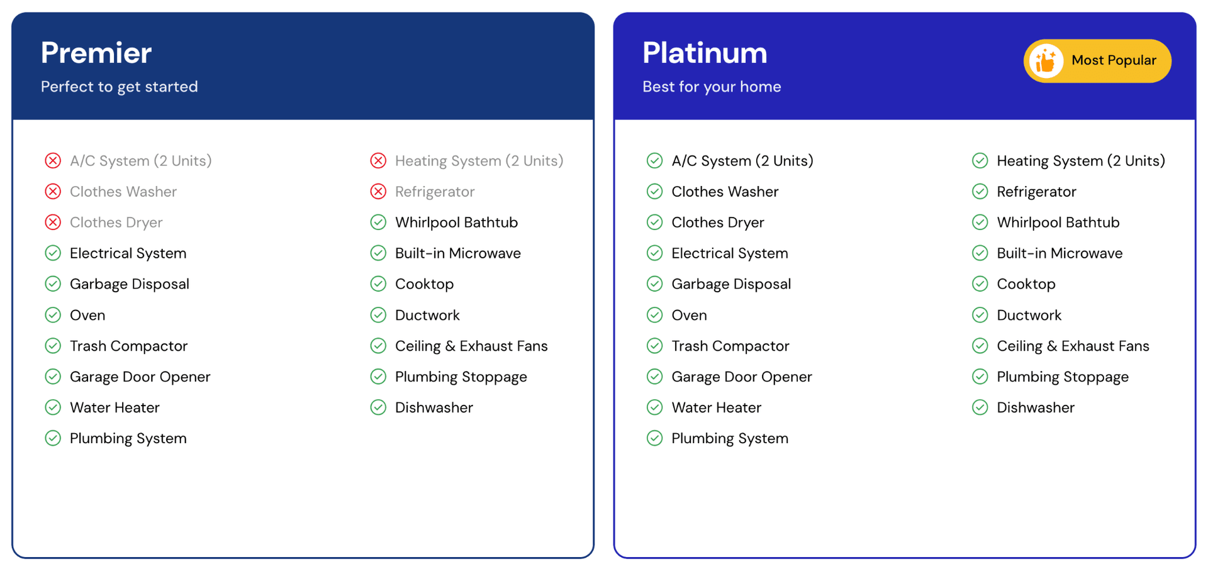Image resolution: width=1208 pixels, height=574 pixels.
Task: Click Ceiling & Exhaust Fans in Platinum
Action: pos(1073,346)
